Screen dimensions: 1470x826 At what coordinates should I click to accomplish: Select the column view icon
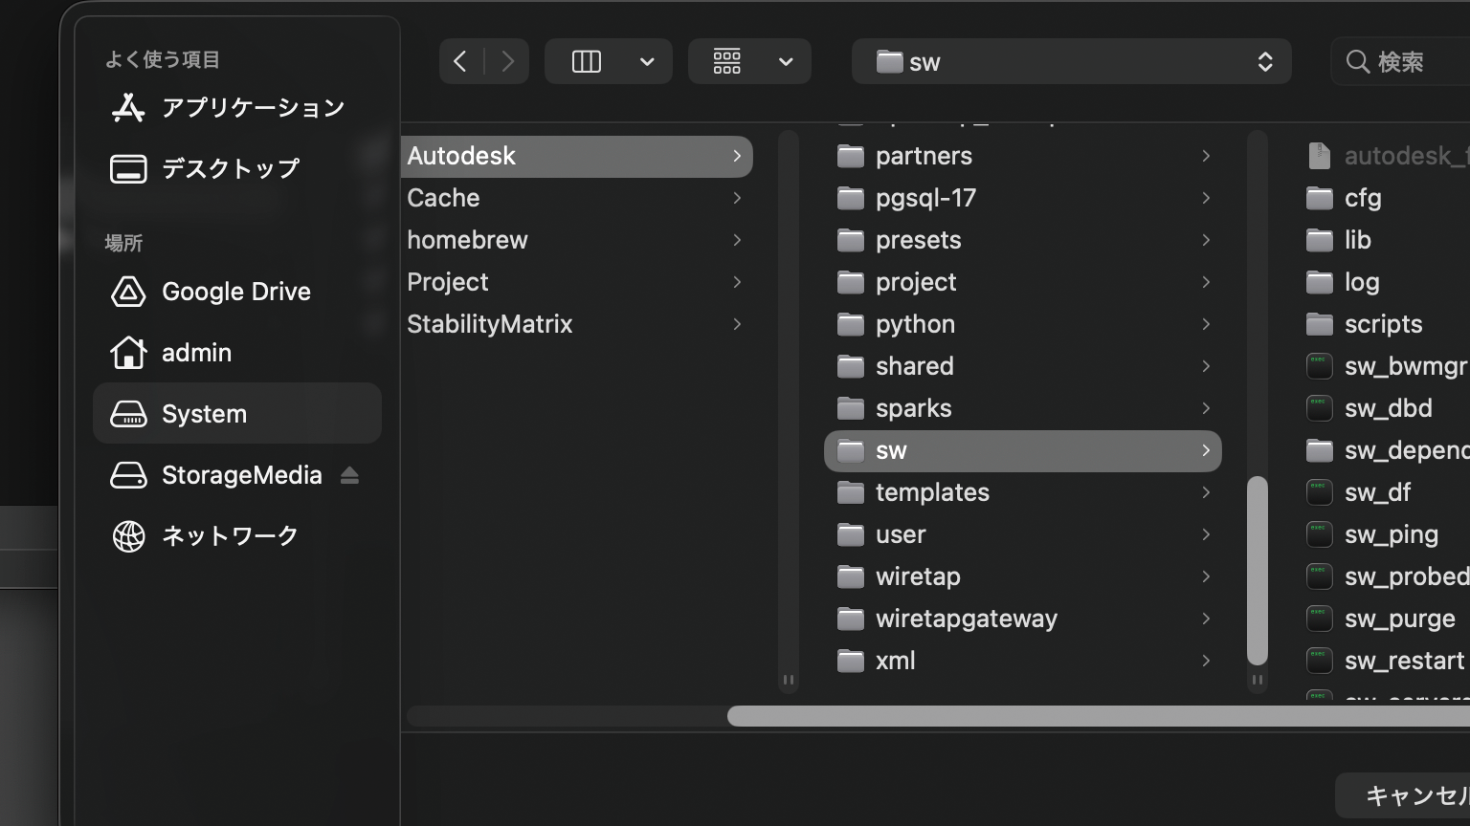[586, 62]
